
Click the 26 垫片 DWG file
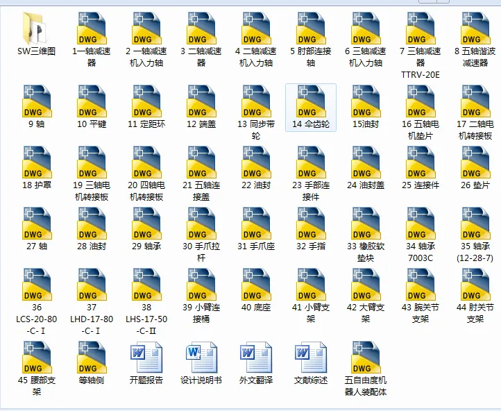click(475, 168)
